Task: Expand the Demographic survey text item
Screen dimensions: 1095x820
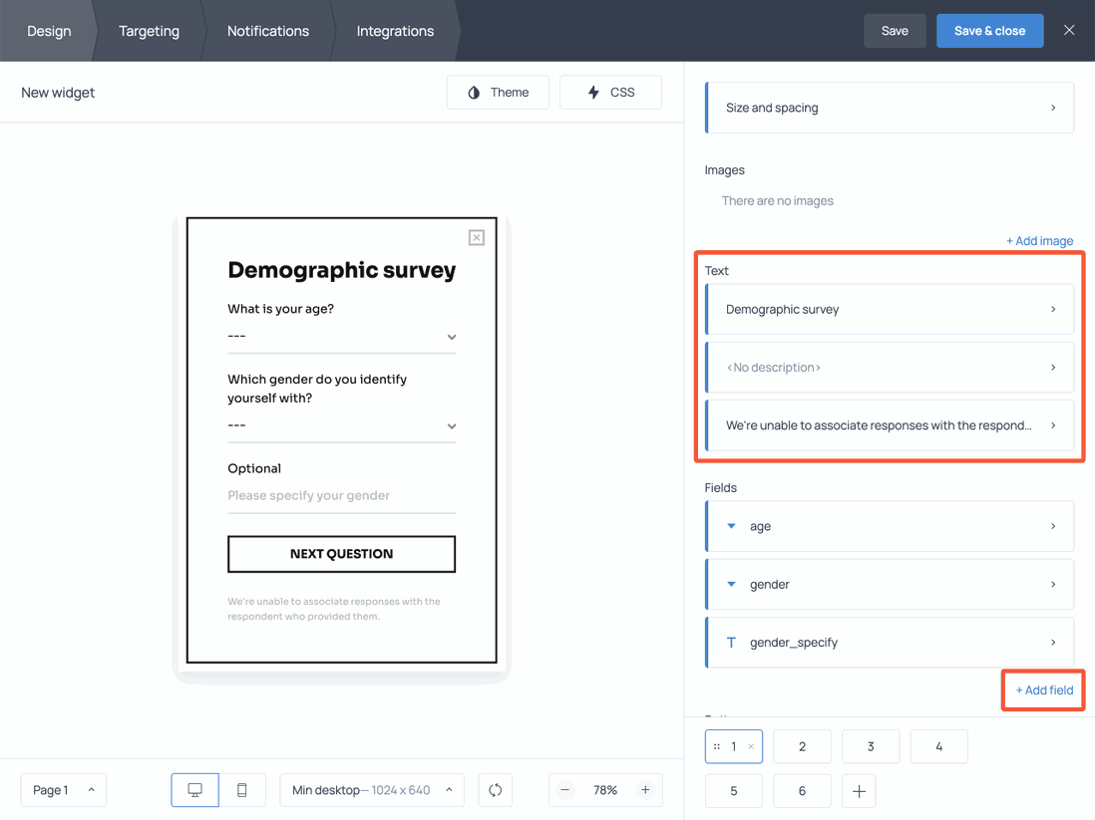Action: [x=889, y=309]
